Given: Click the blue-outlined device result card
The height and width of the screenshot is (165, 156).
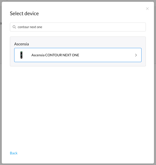Looking at the screenshot, I should click(78, 55).
